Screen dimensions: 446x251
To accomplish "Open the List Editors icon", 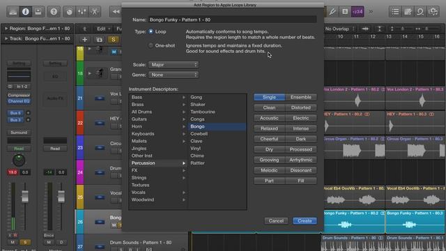I will (395, 11).
